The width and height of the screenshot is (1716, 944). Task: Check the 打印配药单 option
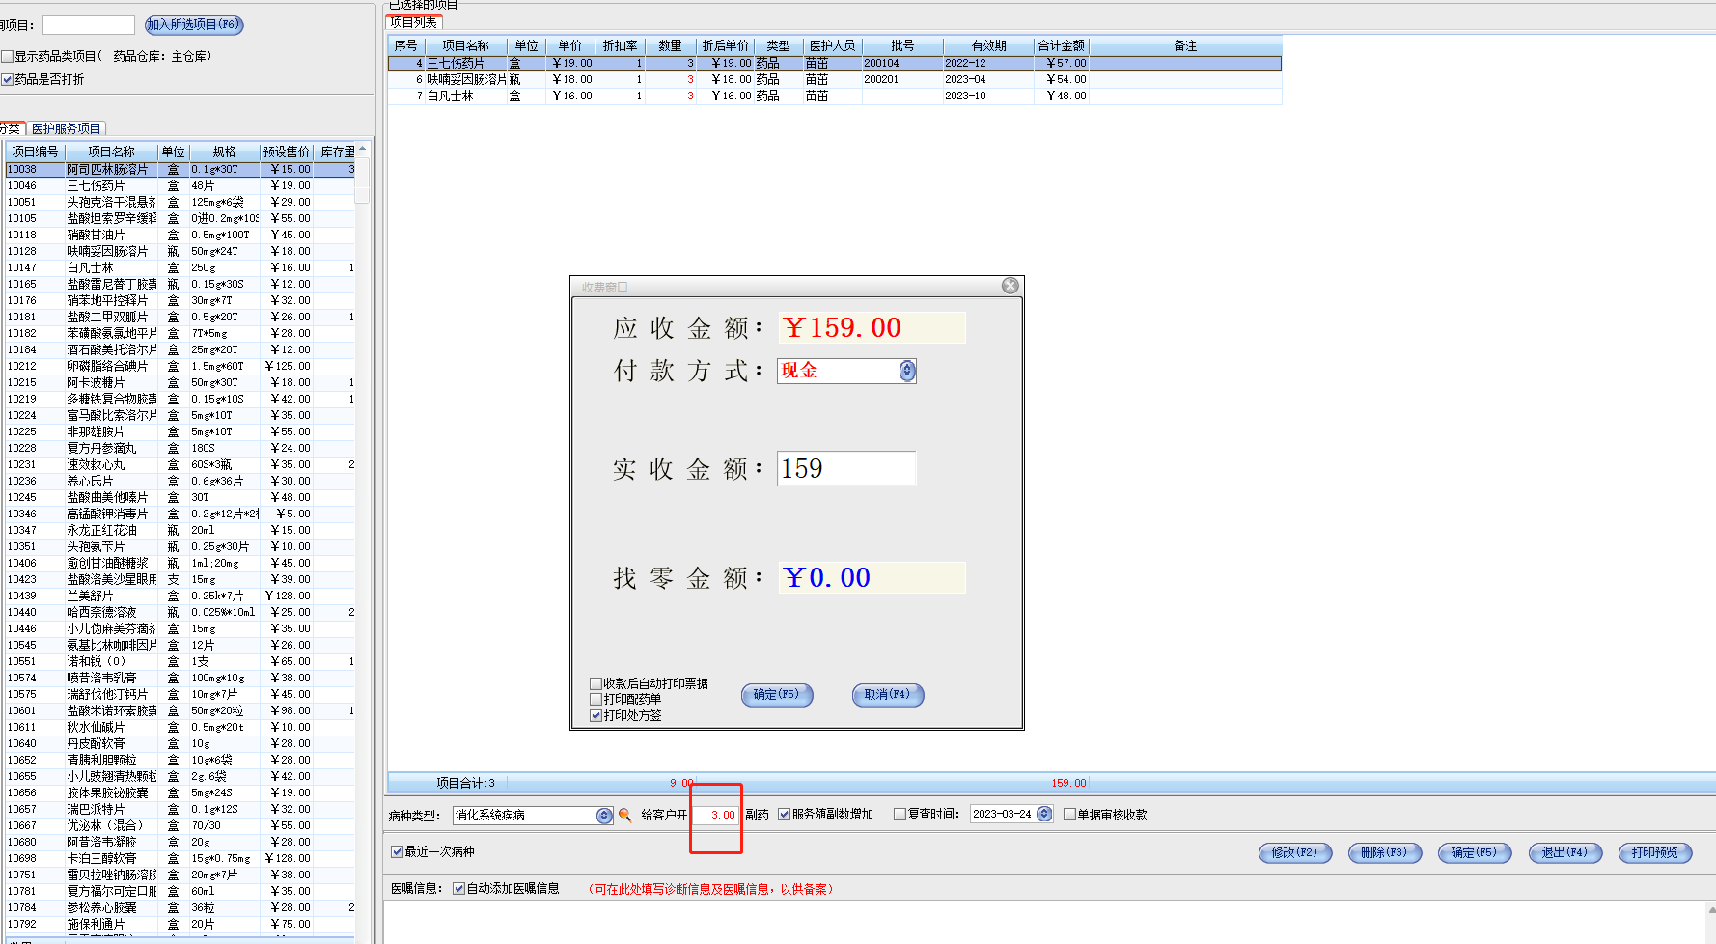(596, 699)
